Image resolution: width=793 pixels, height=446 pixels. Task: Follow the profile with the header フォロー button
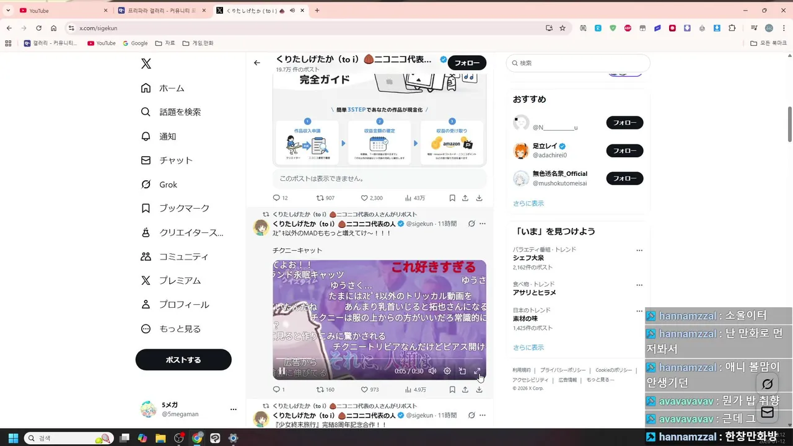pos(467,63)
